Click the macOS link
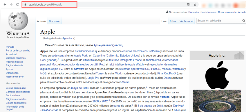Viewport: 246px width, 112px height. 166,69
